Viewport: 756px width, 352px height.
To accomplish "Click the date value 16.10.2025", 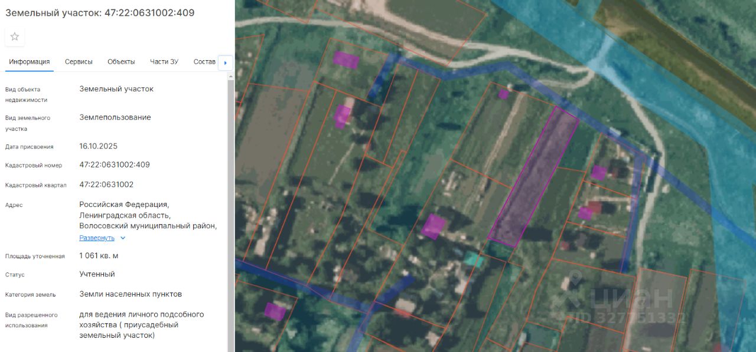I will pos(99,146).
